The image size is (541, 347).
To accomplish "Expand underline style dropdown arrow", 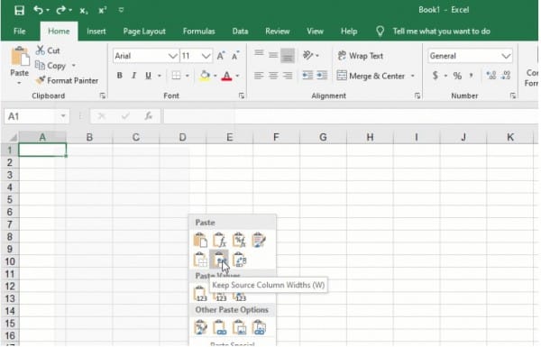I will pos(160,76).
